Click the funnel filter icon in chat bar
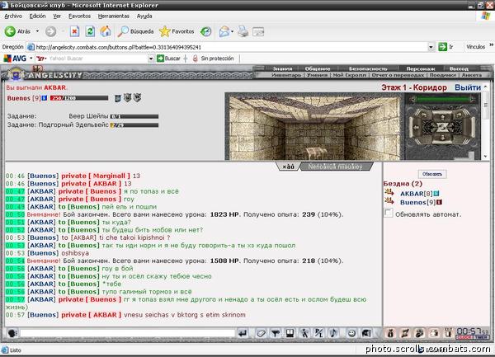 (x=276, y=333)
